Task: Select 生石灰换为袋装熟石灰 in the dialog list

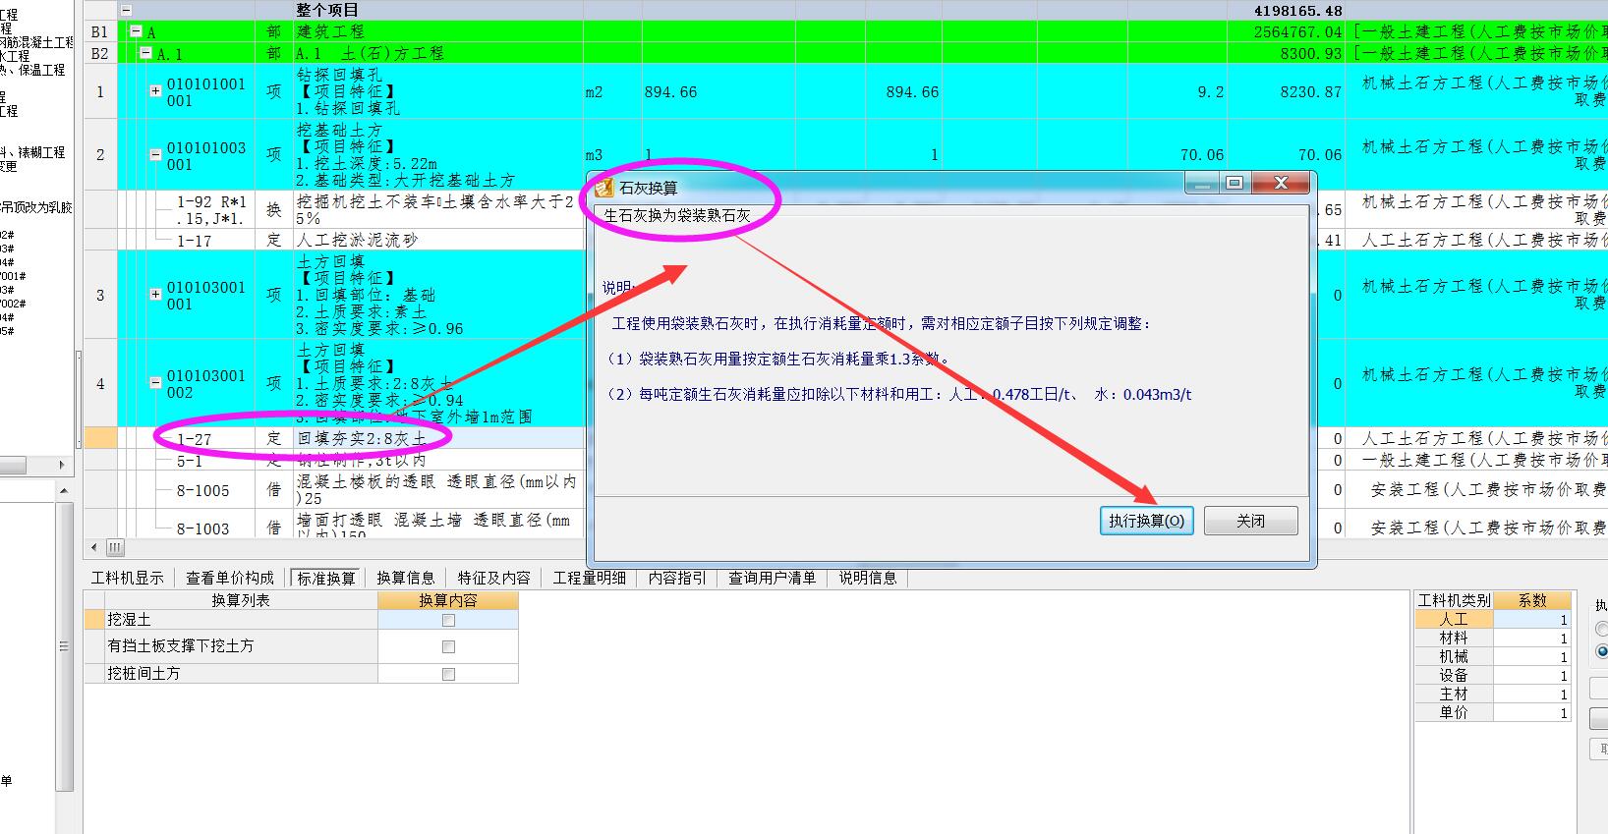Action: [676, 215]
